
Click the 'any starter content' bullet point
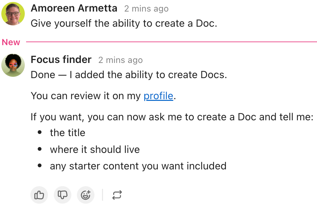point(138,166)
